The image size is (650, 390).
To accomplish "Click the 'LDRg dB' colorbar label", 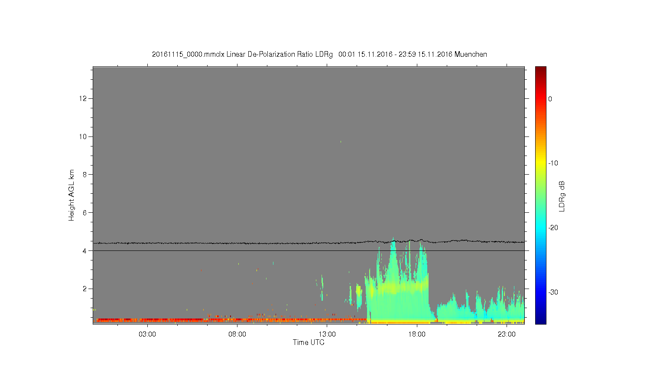I will tap(562, 196).
